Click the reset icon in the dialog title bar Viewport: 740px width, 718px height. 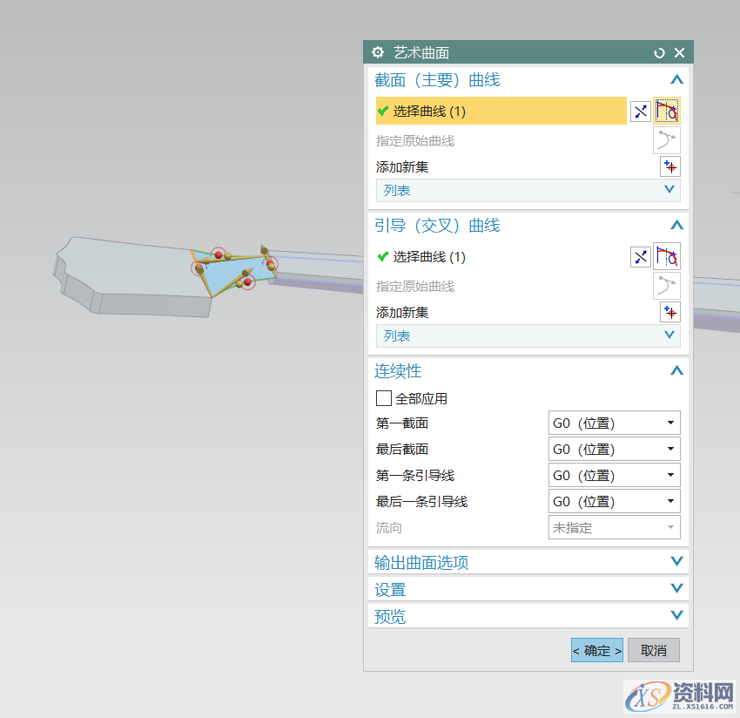[659, 52]
